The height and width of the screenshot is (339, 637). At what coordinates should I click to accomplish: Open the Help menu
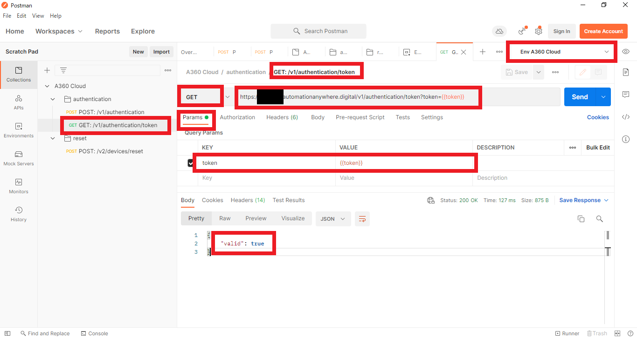click(x=55, y=16)
